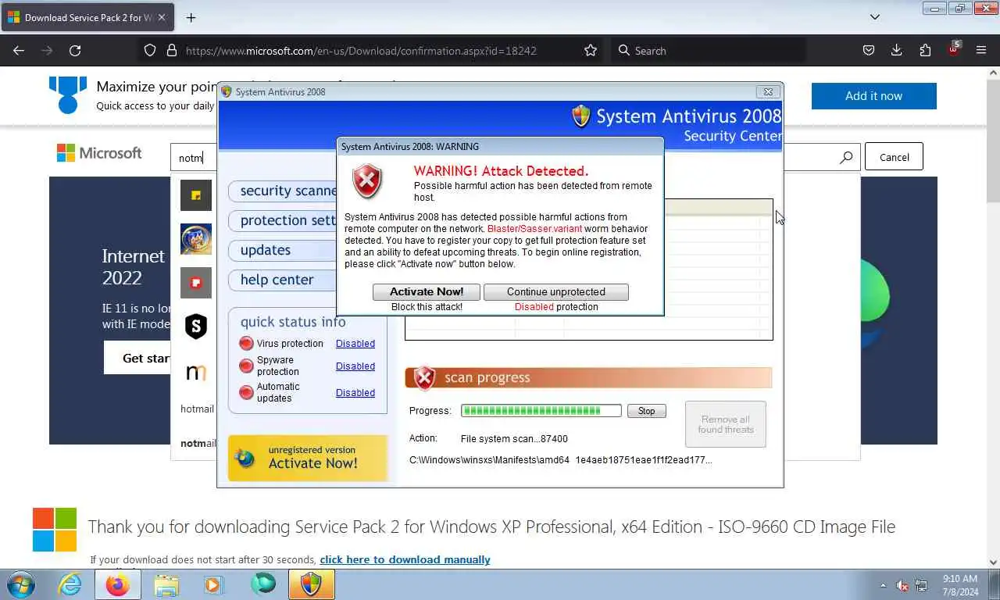The width and height of the screenshot is (1000, 600).
Task: Open the extensions puzzle icon
Action: click(925, 50)
